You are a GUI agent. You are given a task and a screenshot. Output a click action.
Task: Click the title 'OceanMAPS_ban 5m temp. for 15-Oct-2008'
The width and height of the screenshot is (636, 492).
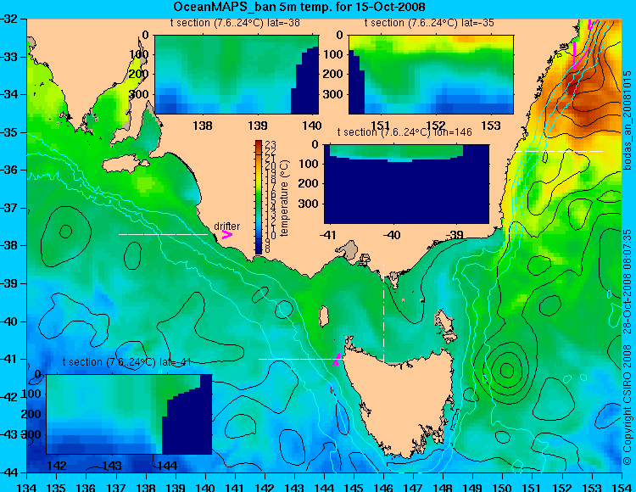(299, 7)
